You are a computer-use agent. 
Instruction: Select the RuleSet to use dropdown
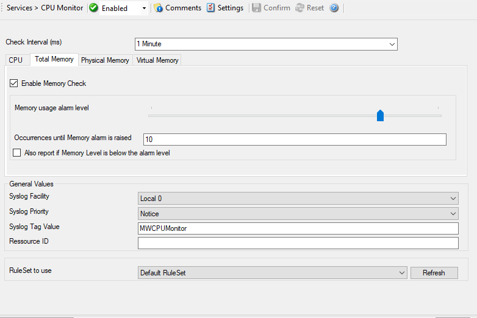click(401, 273)
